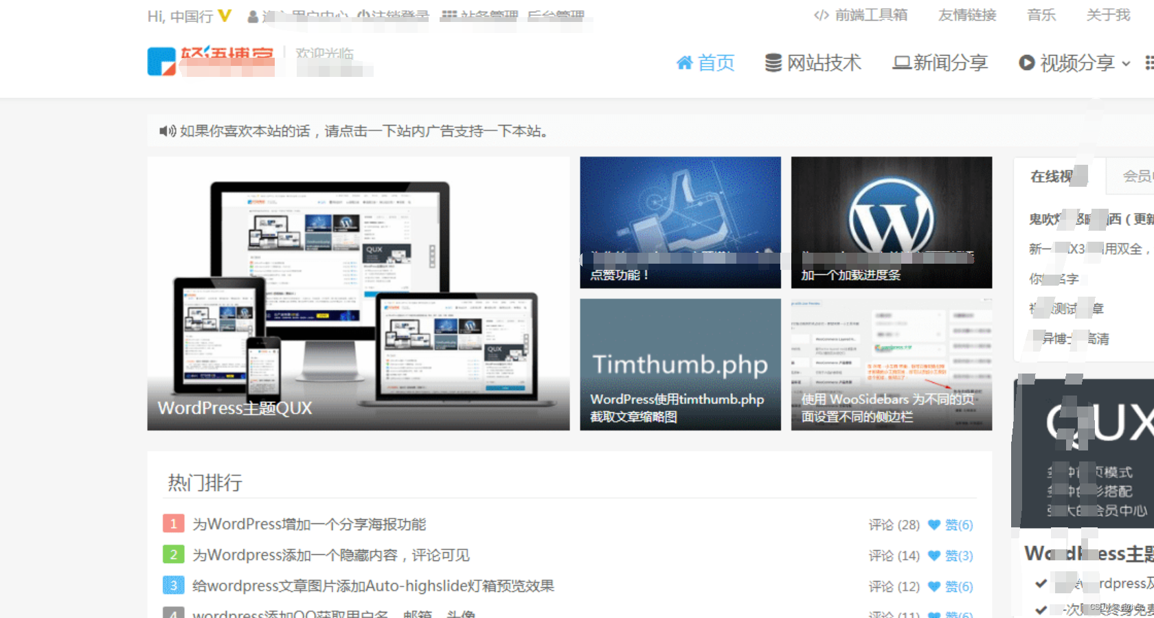The height and width of the screenshot is (618, 1154).
Task: Open the 网站技术 menu item
Action: (x=813, y=62)
